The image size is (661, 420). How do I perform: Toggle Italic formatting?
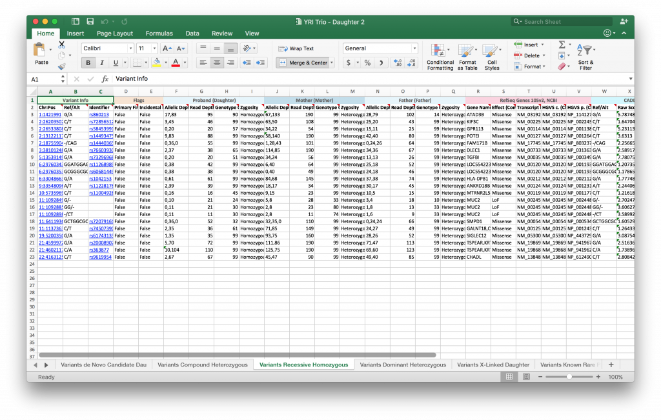101,63
